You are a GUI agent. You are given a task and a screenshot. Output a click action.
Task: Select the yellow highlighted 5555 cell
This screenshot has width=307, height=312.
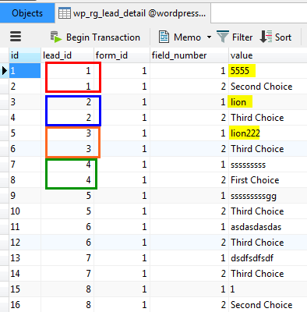268,71
